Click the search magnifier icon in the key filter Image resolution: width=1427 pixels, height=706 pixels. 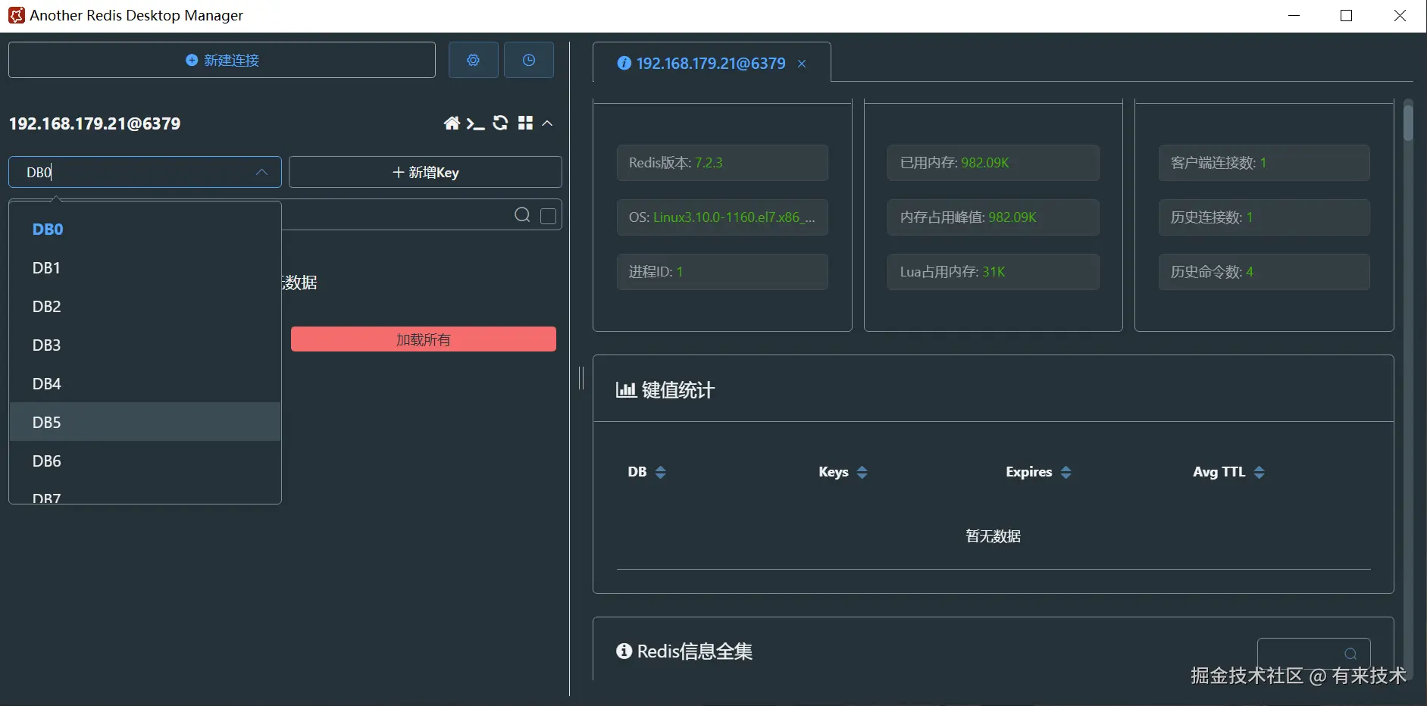[522, 215]
